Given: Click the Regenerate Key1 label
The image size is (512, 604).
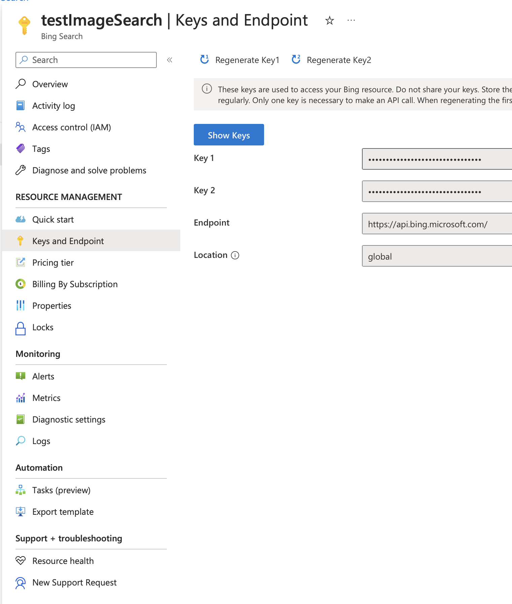Looking at the screenshot, I should pos(247,60).
